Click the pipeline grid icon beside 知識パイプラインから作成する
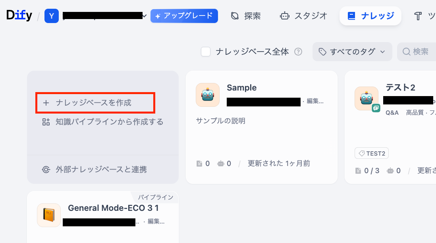Viewport: 436px width, 243px height. pos(46,122)
